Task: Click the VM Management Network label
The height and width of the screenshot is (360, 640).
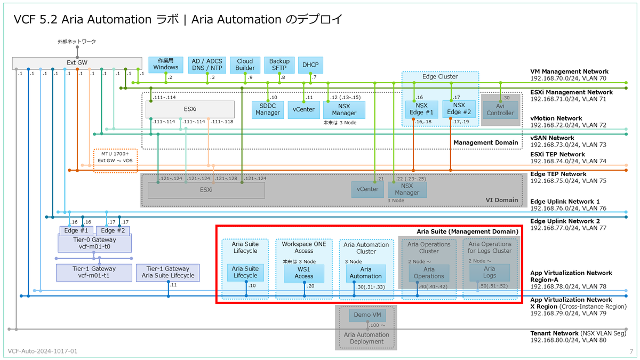Action: [x=569, y=71]
